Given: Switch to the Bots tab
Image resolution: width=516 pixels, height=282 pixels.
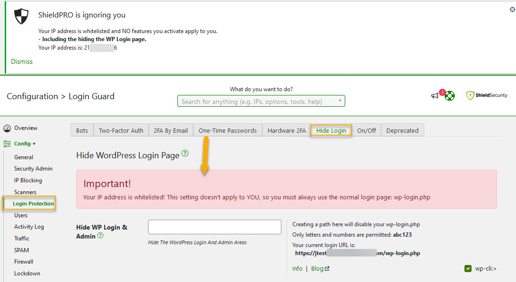Looking at the screenshot, I should [x=82, y=130].
